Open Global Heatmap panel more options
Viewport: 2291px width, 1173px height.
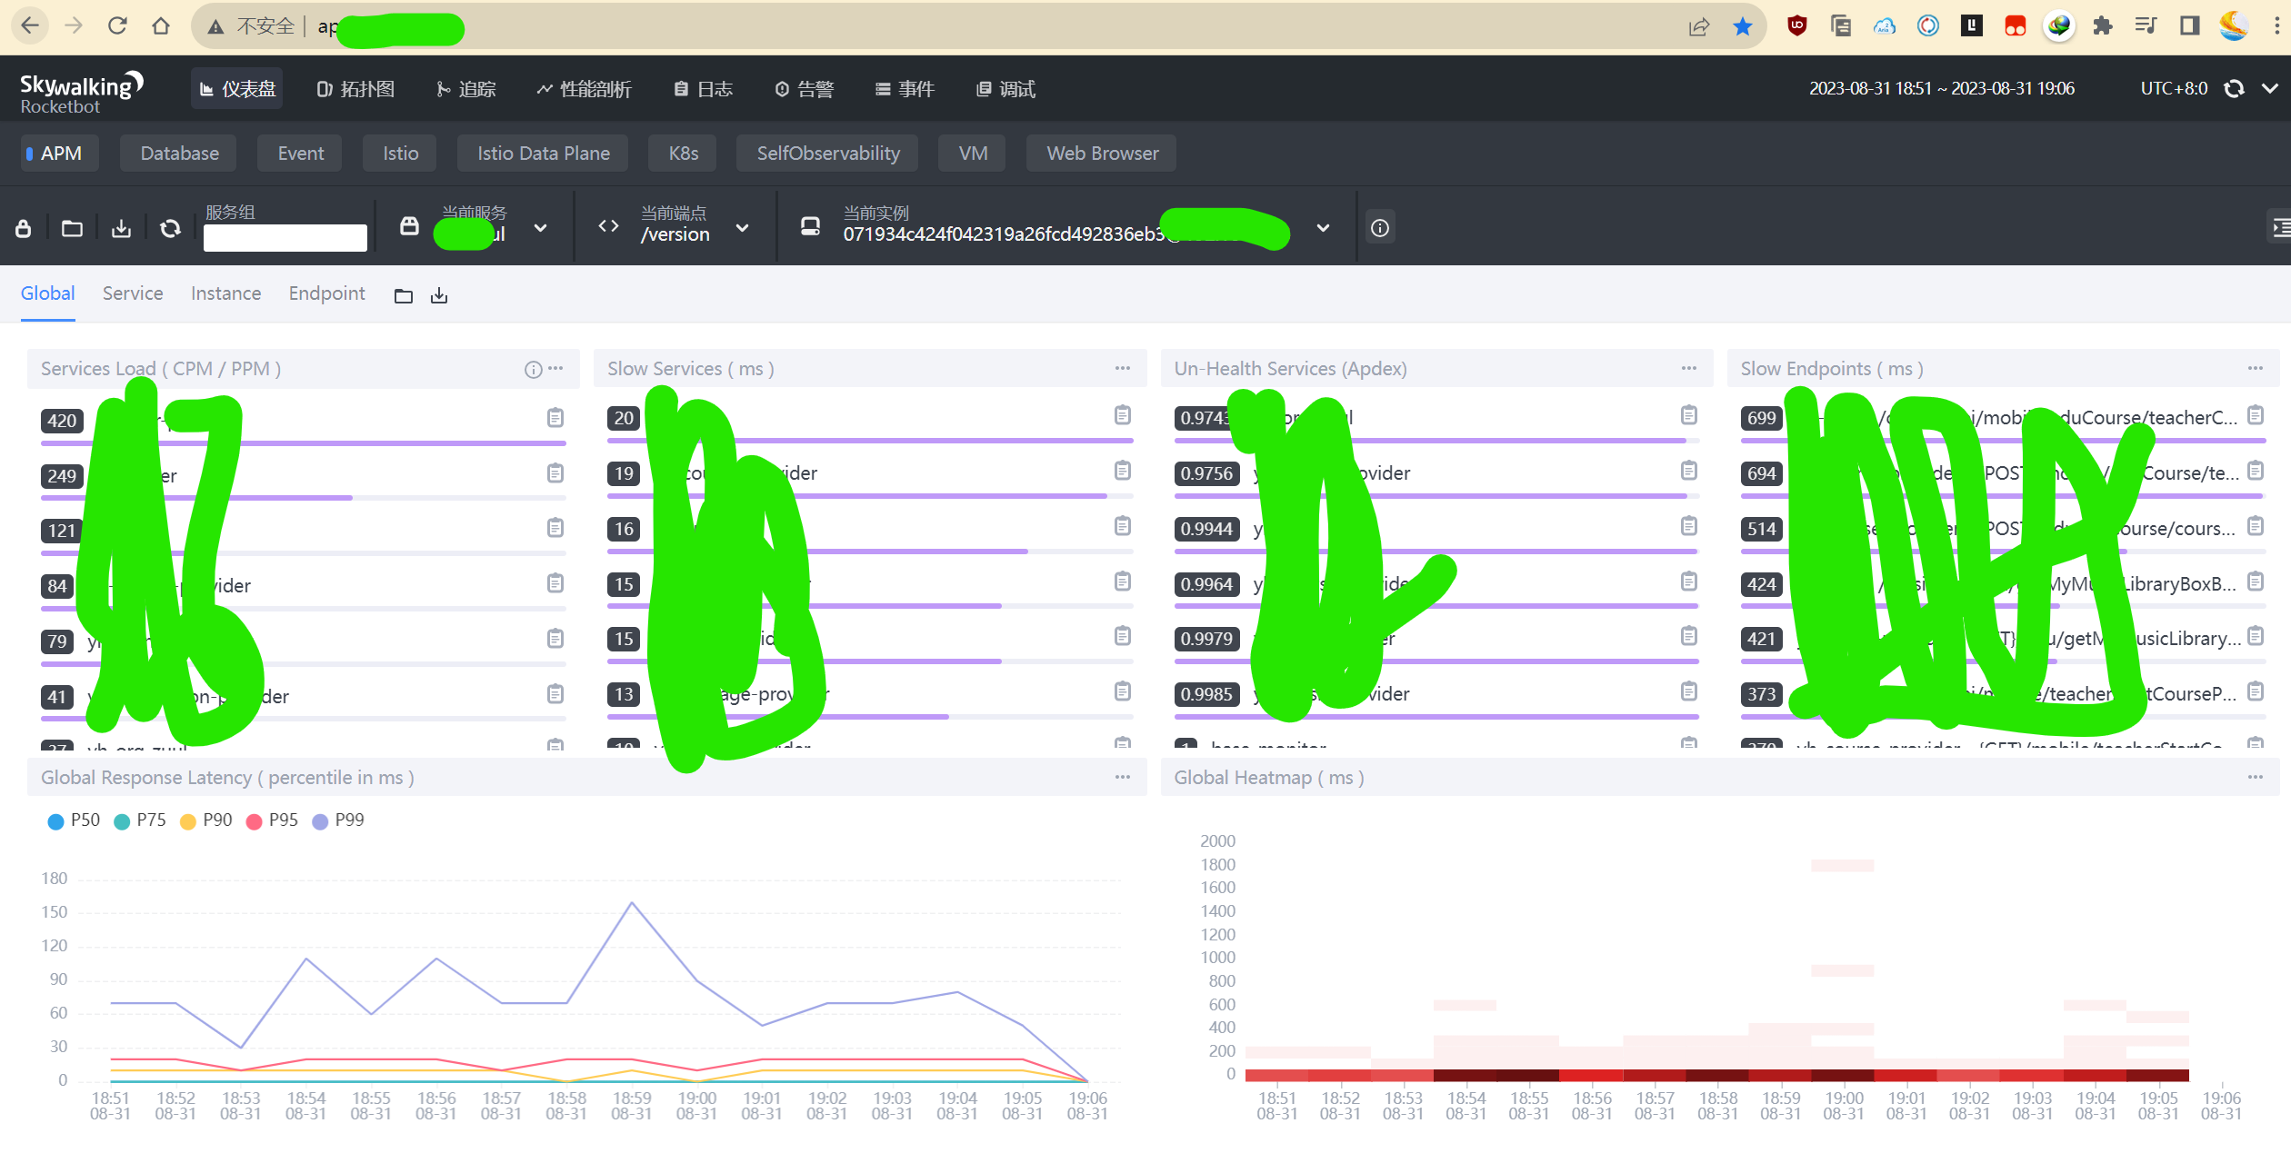(2256, 777)
